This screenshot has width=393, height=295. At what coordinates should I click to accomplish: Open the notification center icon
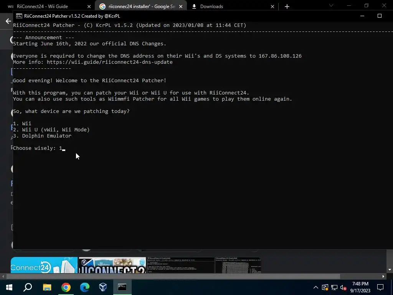[x=380, y=287]
